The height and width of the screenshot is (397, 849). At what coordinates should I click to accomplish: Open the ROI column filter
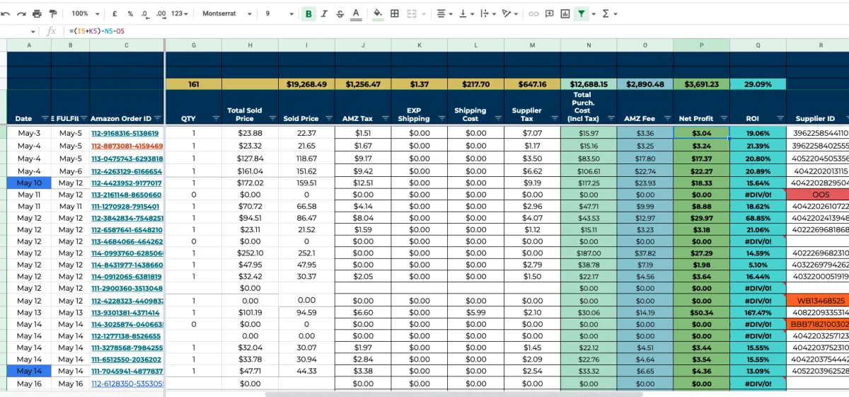tap(780, 118)
